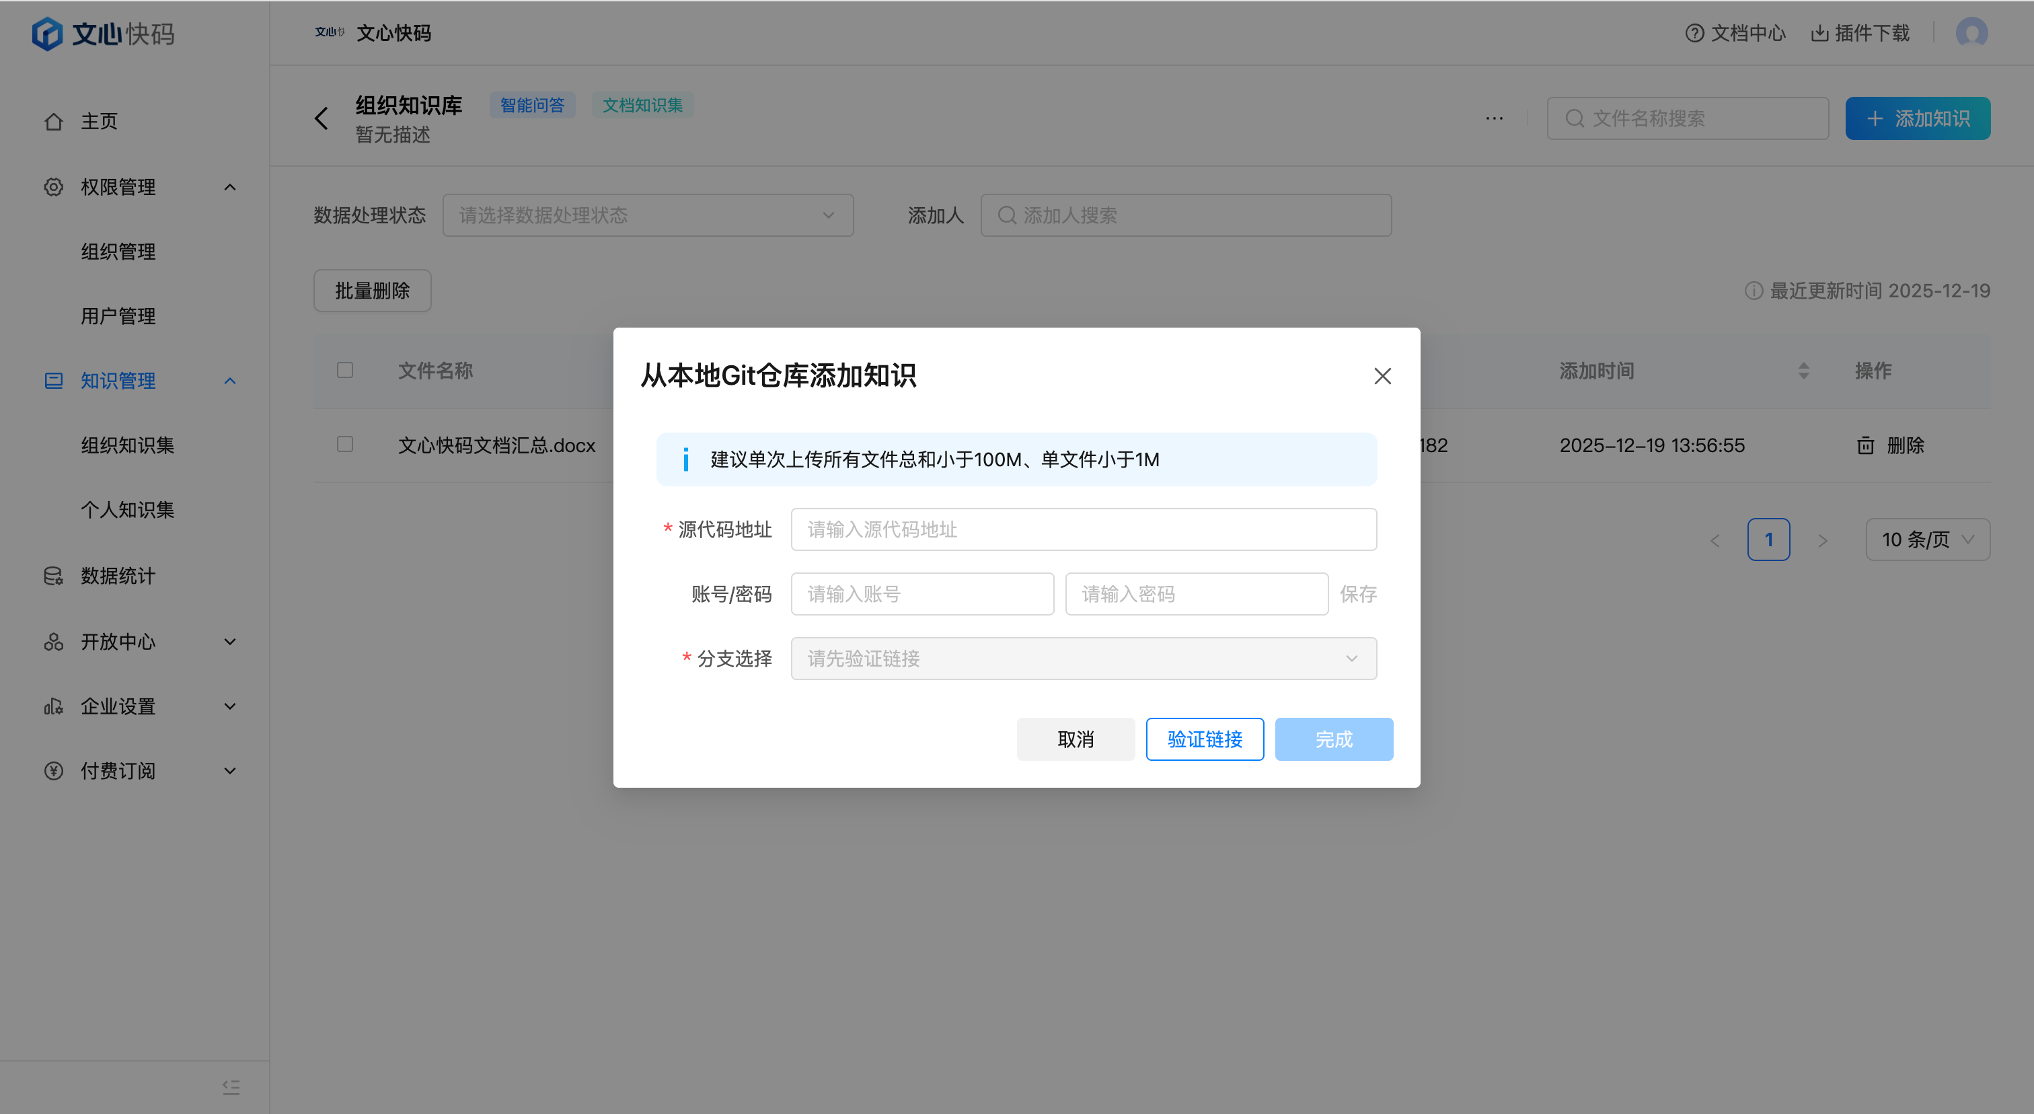This screenshot has width=2034, height=1114.
Task: Toggle the select-all checkbox in the table header
Action: [x=345, y=370]
